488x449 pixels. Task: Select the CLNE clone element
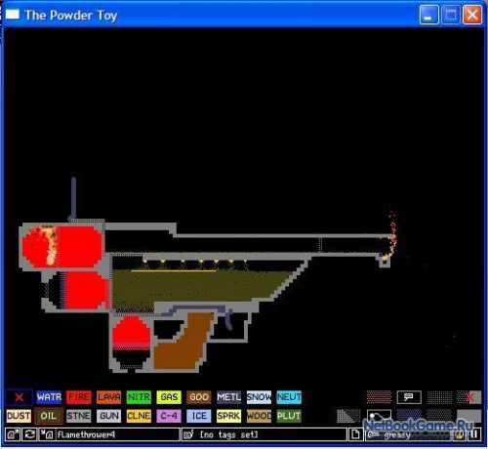[x=139, y=416]
